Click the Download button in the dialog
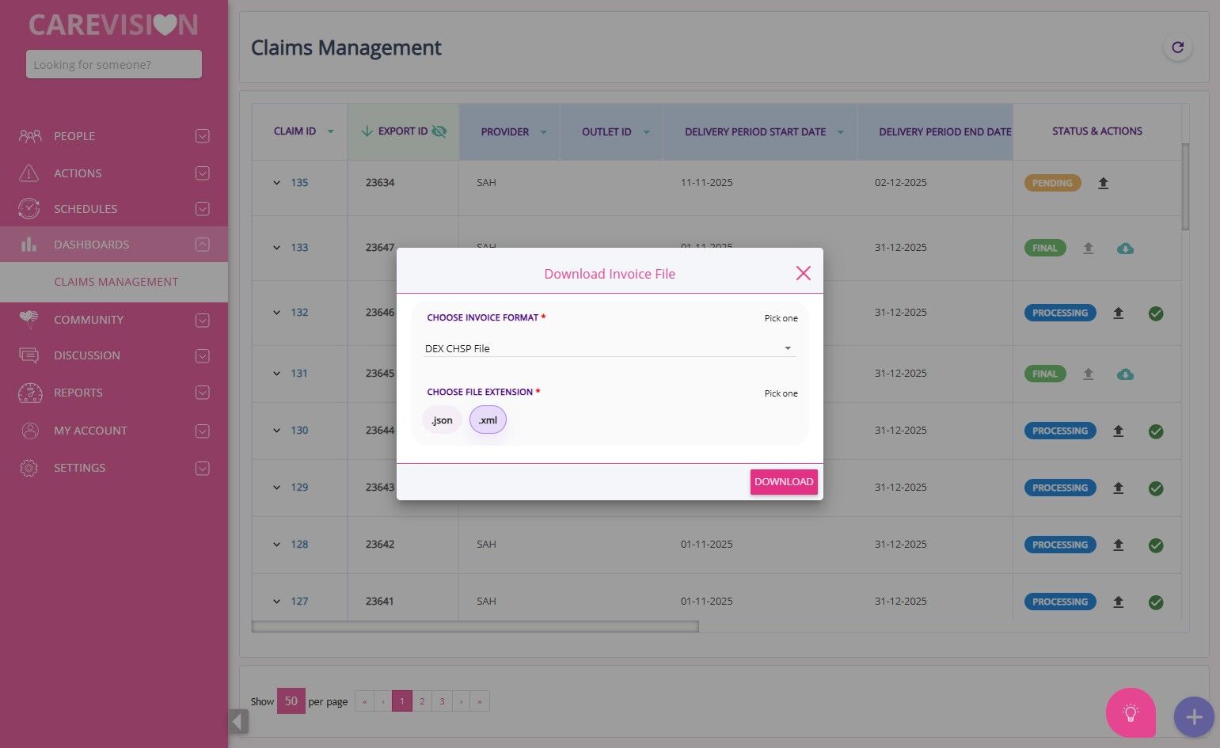Screen dimensions: 1220x748 784,482
